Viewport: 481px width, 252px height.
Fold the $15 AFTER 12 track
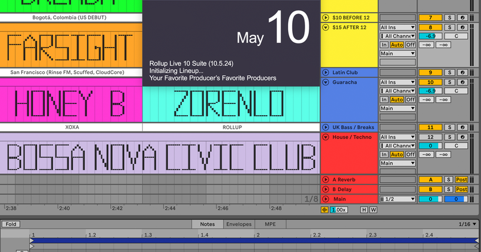click(x=326, y=27)
